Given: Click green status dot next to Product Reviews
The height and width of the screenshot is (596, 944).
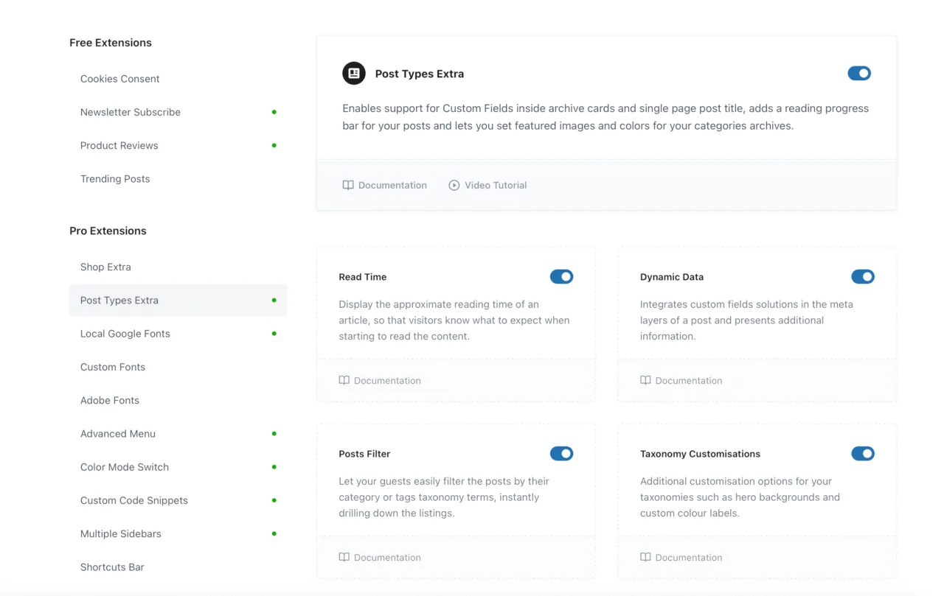Looking at the screenshot, I should (274, 146).
